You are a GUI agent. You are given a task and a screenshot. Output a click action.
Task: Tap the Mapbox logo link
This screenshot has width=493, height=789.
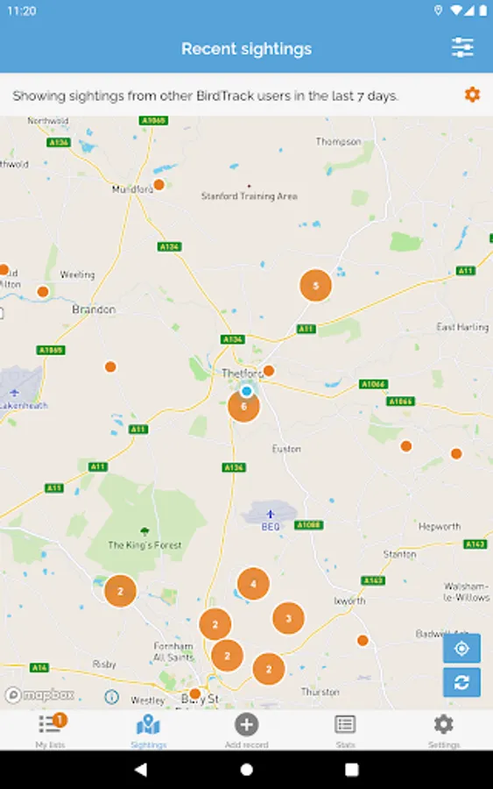click(40, 695)
